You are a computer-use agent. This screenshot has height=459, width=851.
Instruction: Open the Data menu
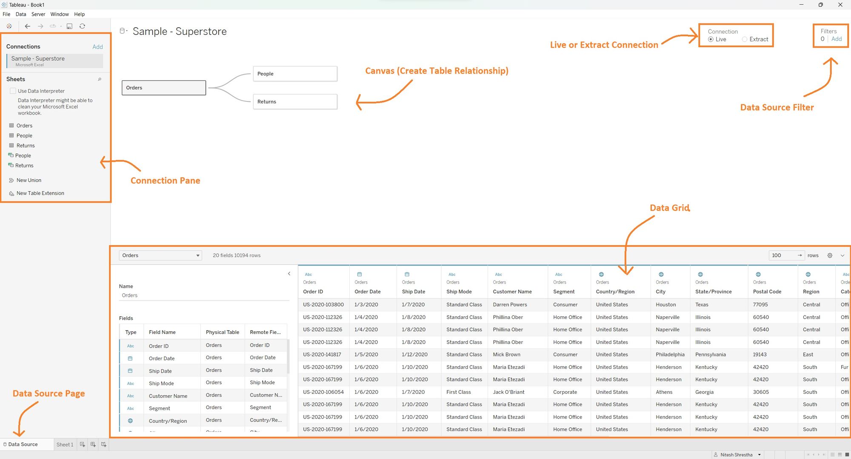coord(20,14)
